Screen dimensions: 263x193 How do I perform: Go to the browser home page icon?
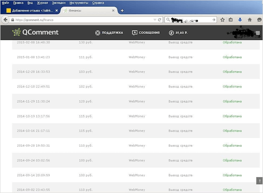pyautogui.click(x=250, y=19)
